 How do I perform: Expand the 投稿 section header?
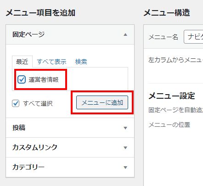coord(70,128)
